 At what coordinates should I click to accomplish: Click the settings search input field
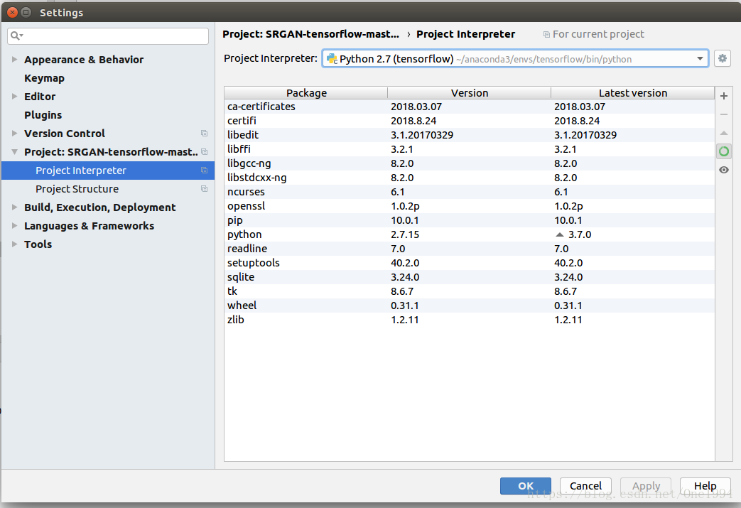[x=108, y=36]
